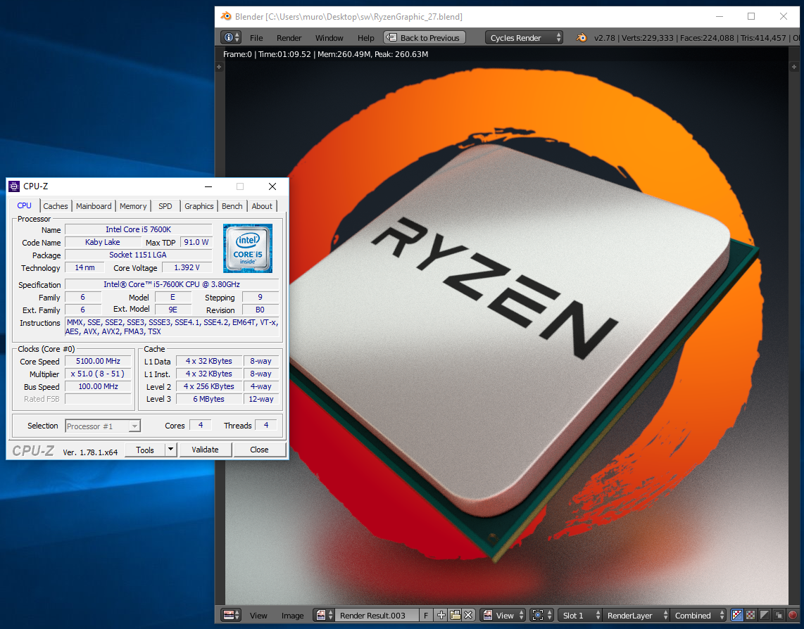Click the open image folder icon
Screen dimensions: 804x629
coord(455,615)
